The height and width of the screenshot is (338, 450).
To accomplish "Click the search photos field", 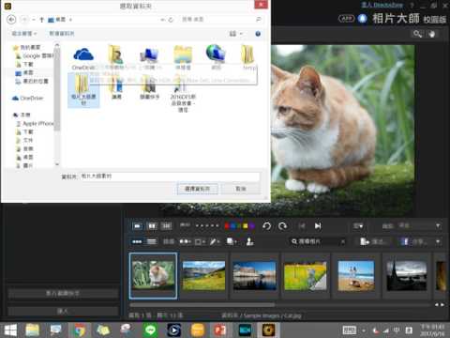I will tap(318, 241).
